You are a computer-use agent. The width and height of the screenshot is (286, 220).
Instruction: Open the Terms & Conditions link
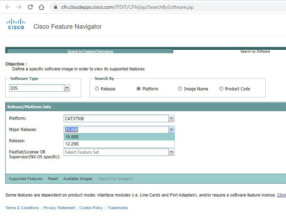tap(22, 208)
